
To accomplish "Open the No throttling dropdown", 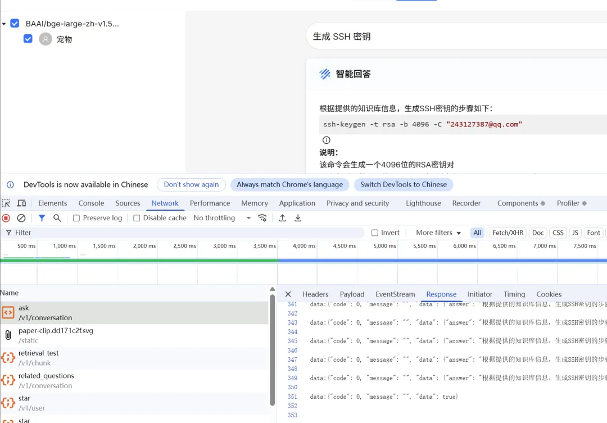I will pyautogui.click(x=222, y=218).
